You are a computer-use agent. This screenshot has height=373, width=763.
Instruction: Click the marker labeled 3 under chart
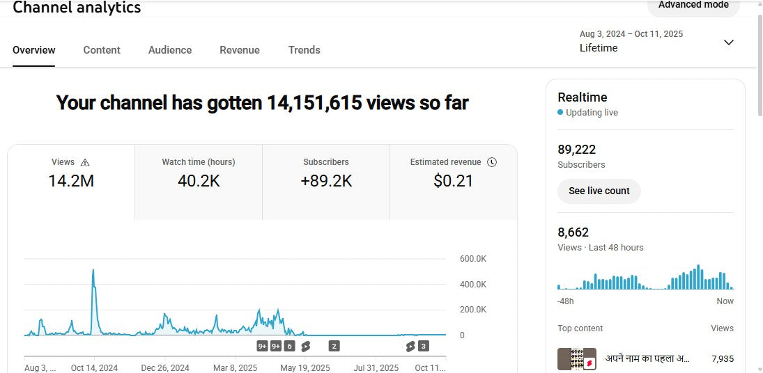pos(423,346)
